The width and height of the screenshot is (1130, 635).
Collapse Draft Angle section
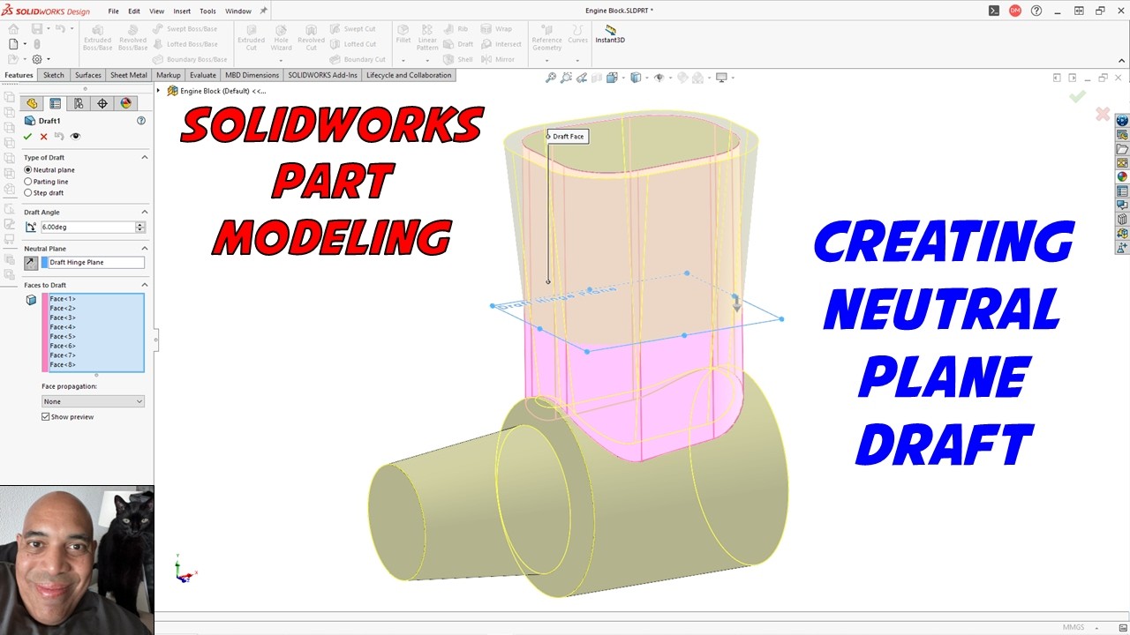coord(145,212)
